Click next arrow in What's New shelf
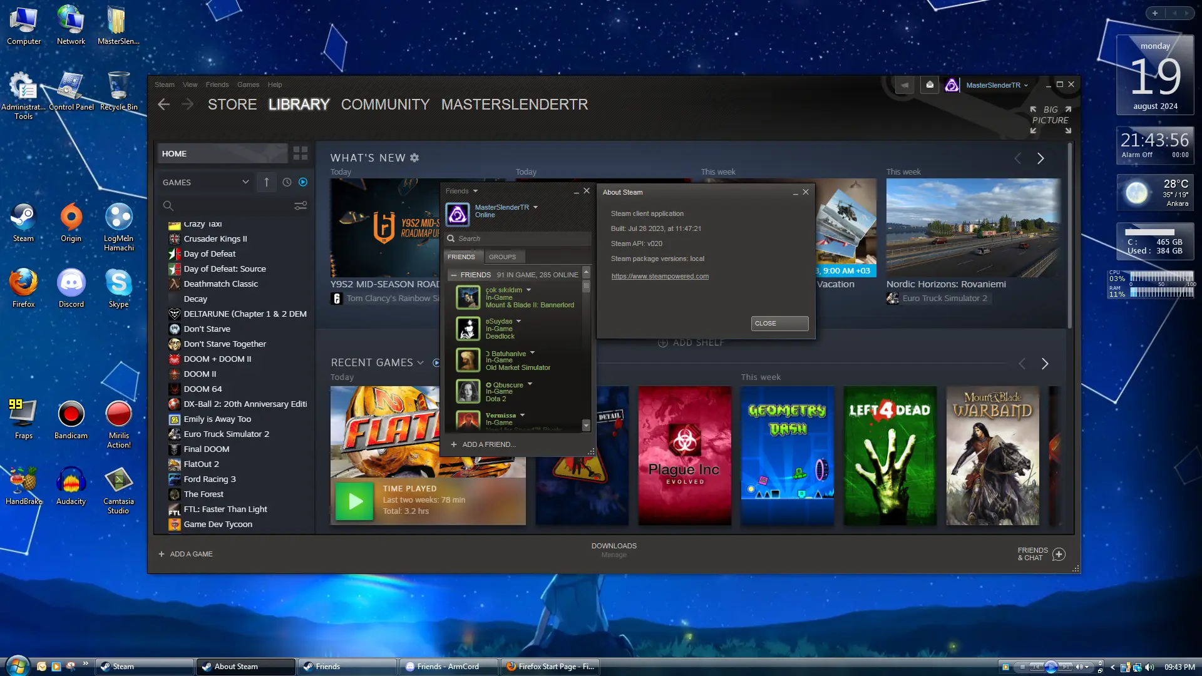1202x676 pixels. click(x=1040, y=158)
